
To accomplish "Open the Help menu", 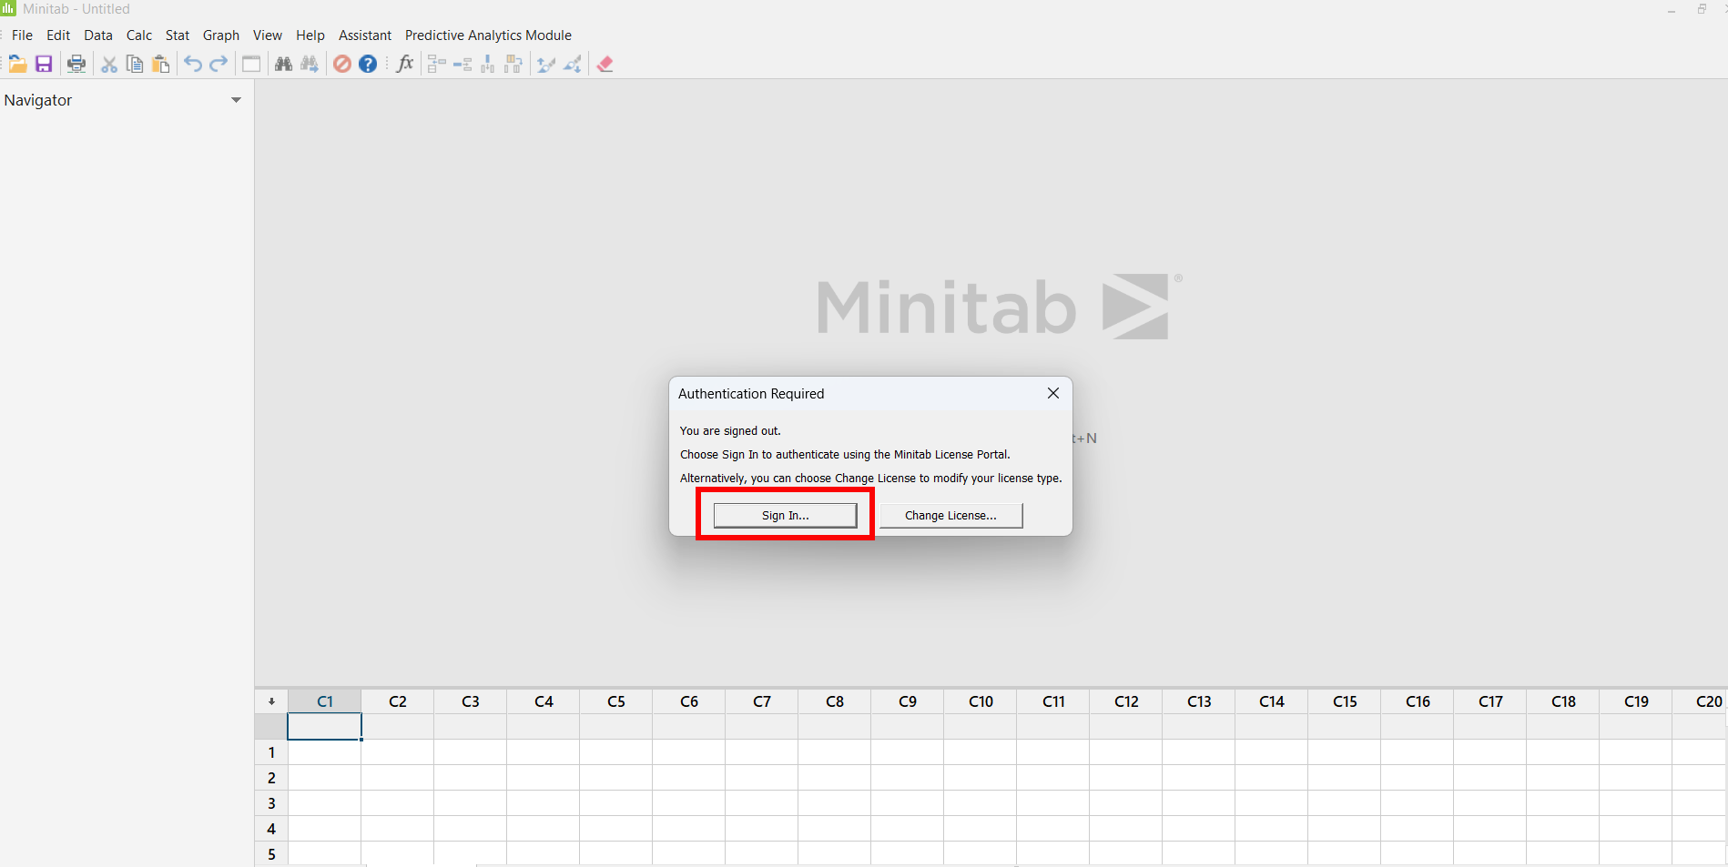I will [x=310, y=35].
